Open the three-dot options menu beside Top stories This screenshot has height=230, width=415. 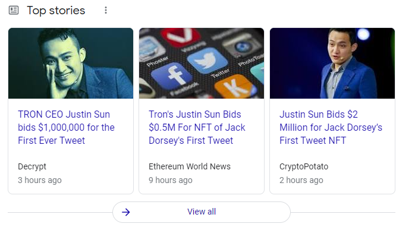point(106,10)
